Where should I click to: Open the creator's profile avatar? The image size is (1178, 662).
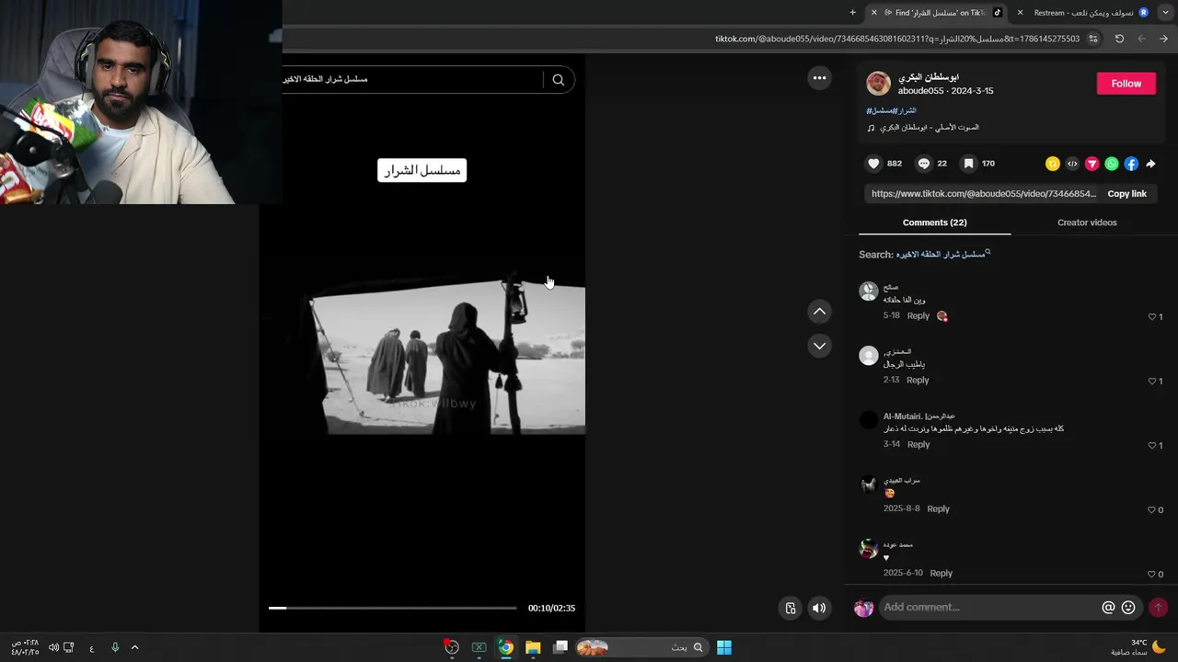coord(878,84)
